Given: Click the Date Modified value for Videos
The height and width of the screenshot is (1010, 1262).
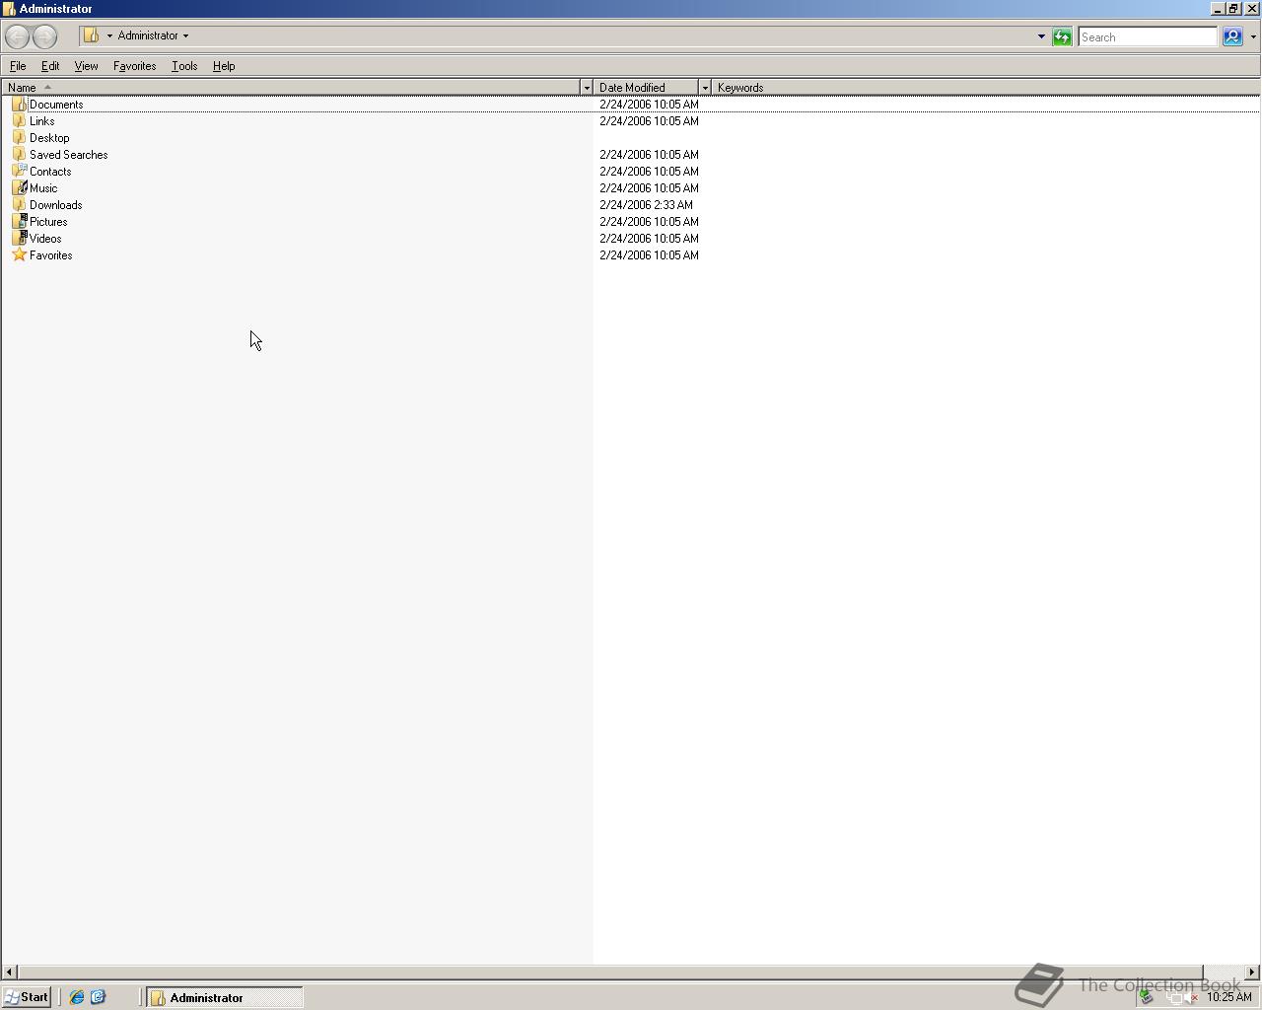Looking at the screenshot, I should pos(649,239).
